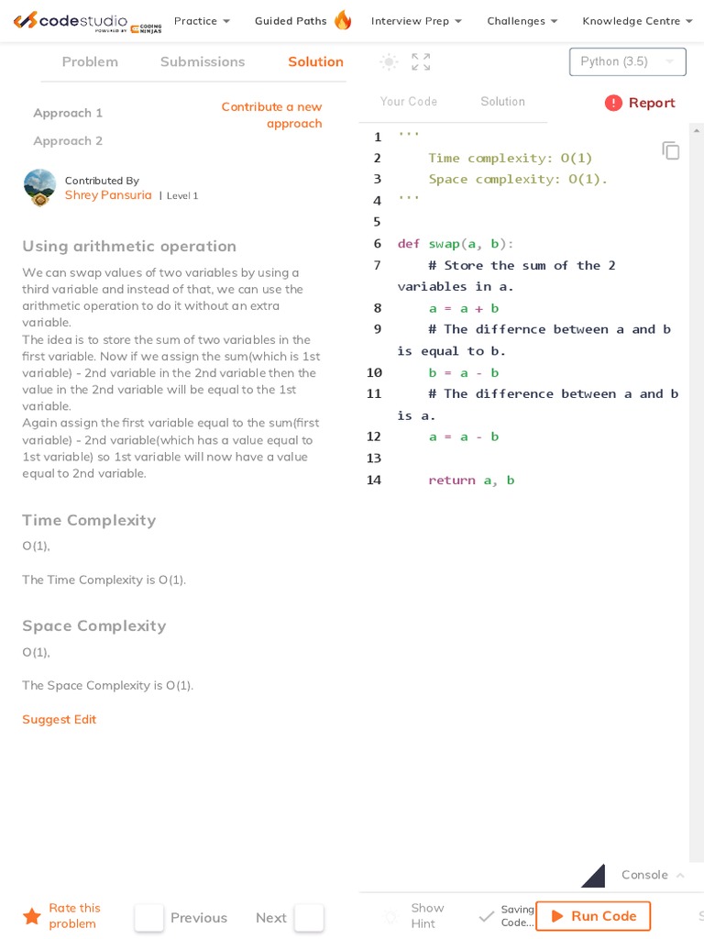
Task: Click the Show Hint bulb icon
Action: (x=390, y=916)
